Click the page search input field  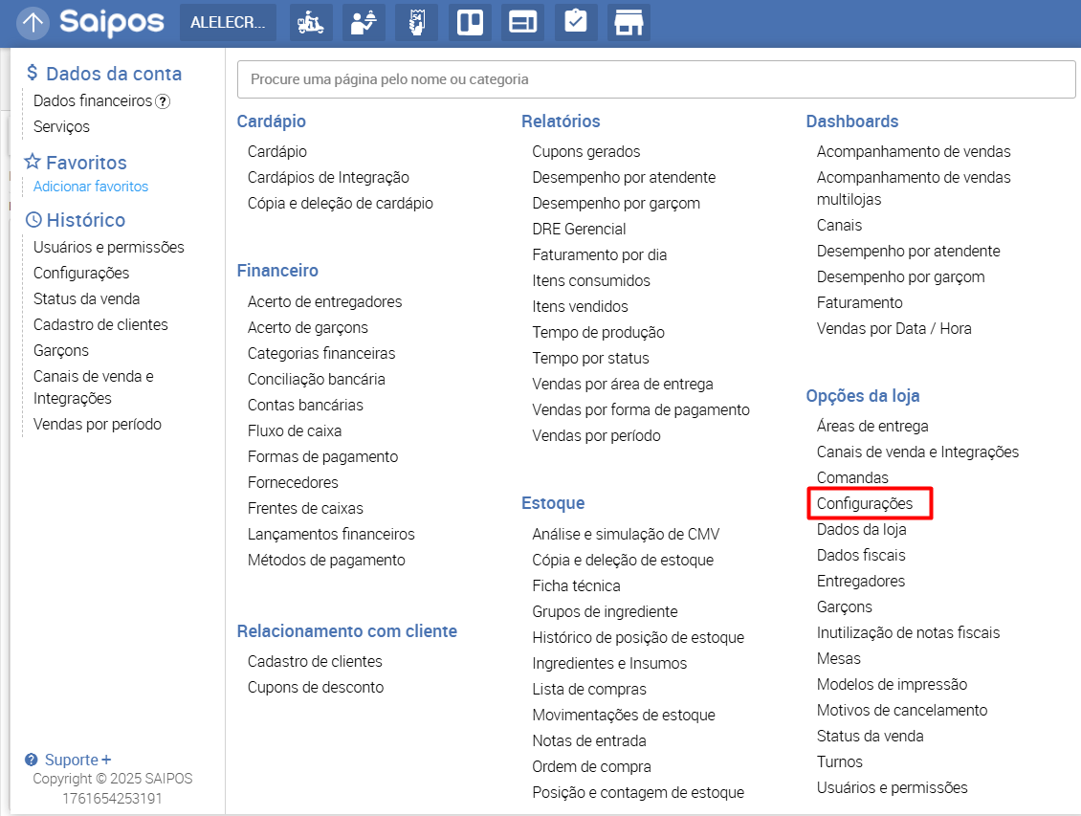656,79
